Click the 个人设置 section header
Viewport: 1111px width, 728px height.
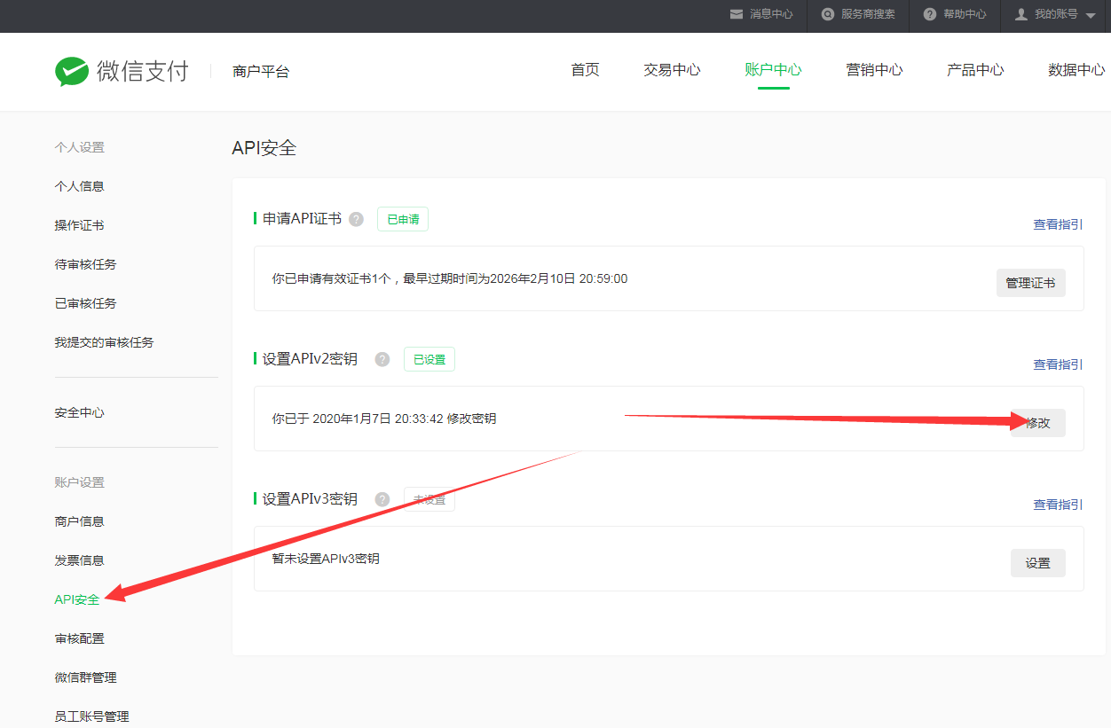coord(80,147)
